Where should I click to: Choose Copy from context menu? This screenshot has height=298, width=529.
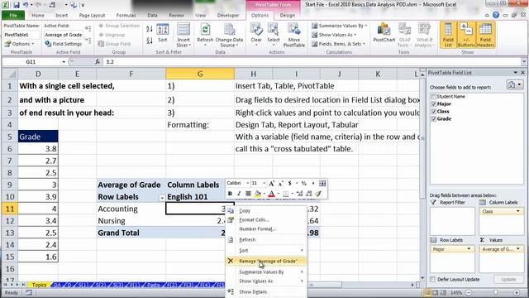click(x=266, y=211)
